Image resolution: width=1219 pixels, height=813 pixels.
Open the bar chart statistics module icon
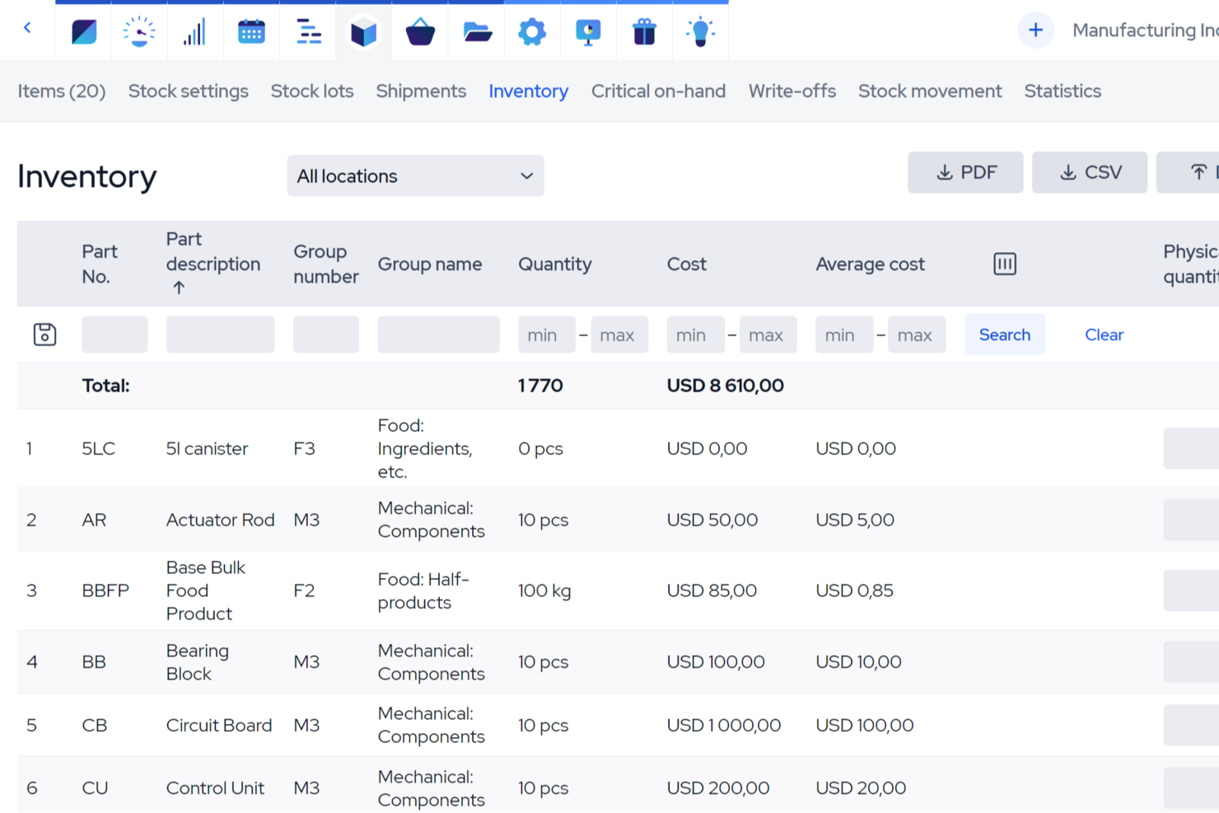click(195, 30)
